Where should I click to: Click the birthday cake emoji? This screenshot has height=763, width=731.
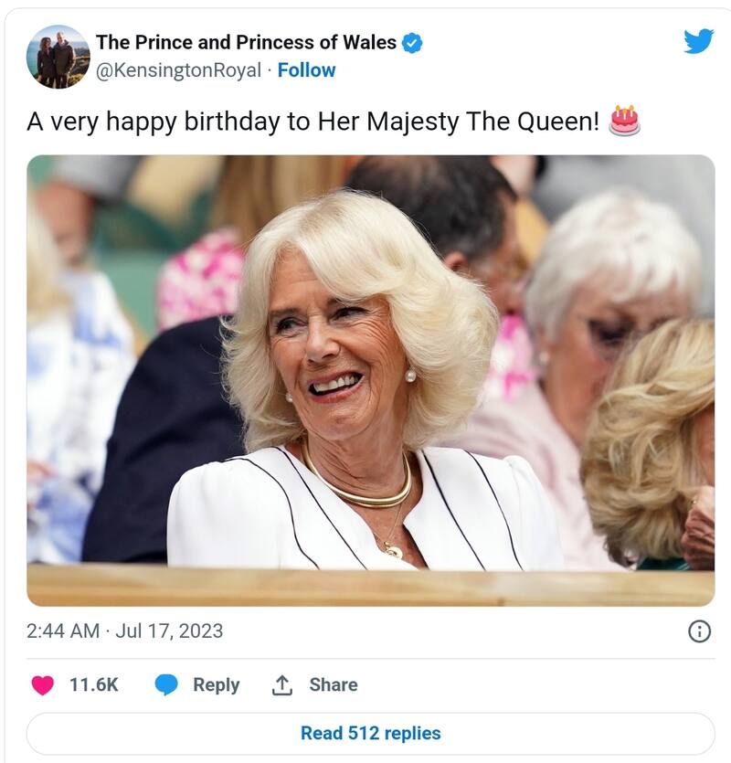pos(625,121)
